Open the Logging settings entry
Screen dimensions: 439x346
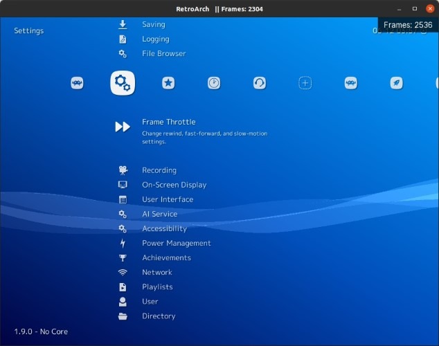click(155, 39)
